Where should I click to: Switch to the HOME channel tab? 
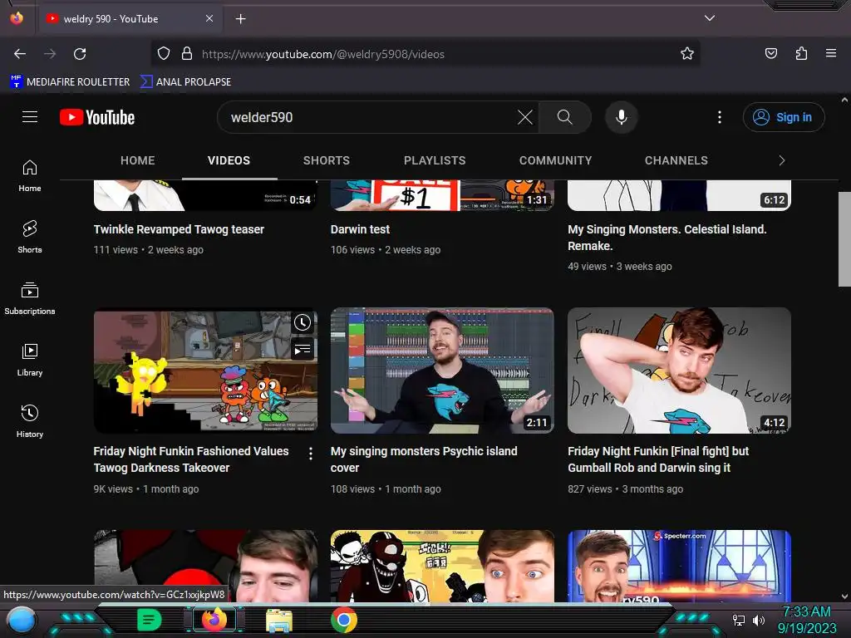point(137,160)
